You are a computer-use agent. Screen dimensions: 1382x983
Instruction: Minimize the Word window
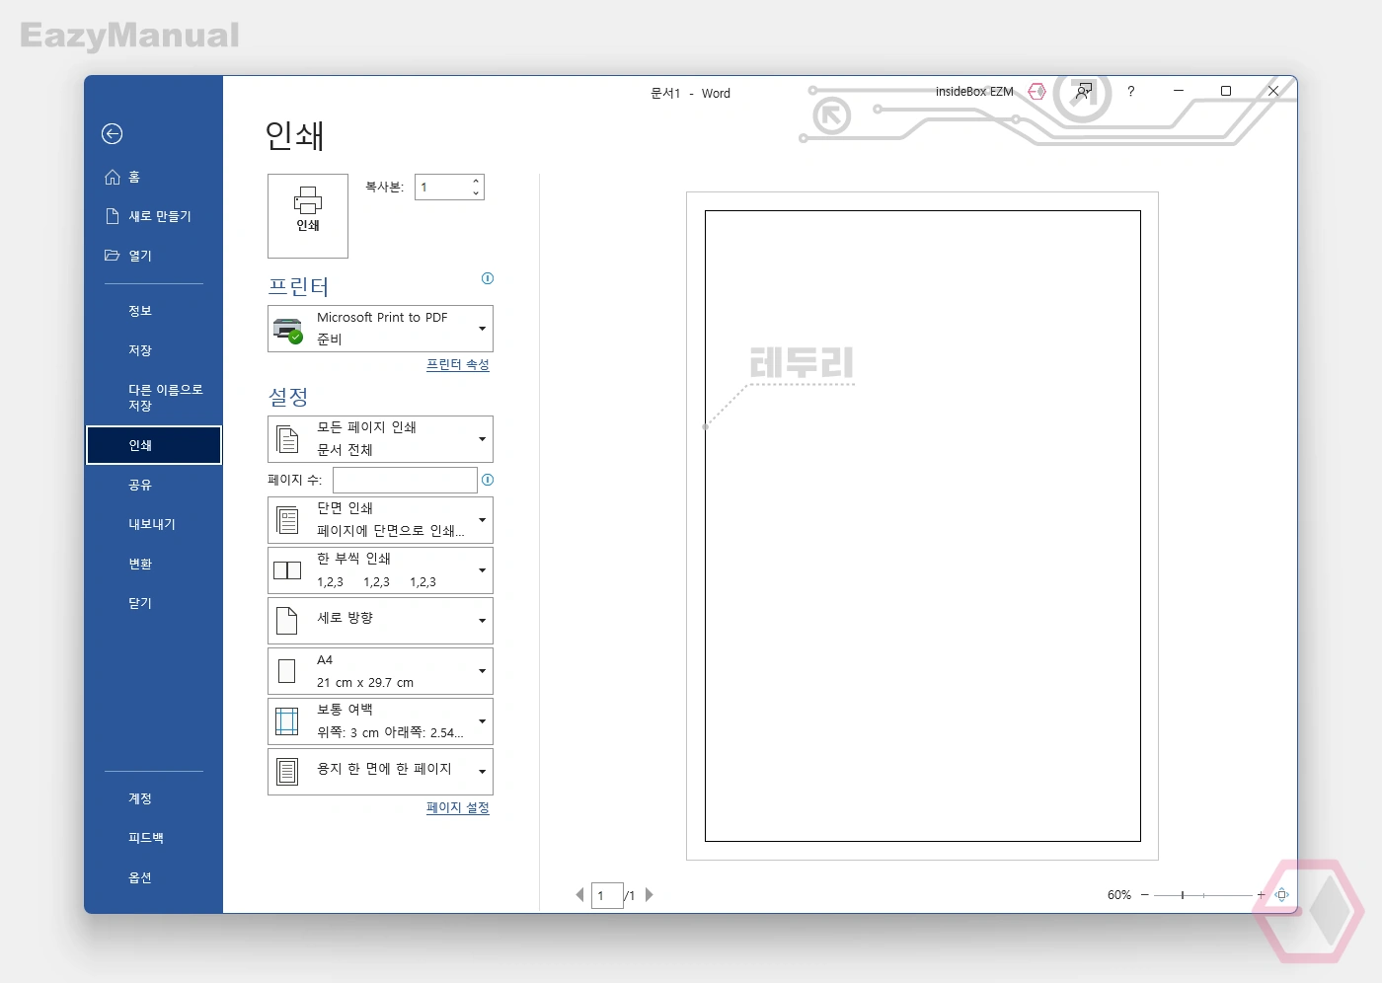(x=1179, y=91)
